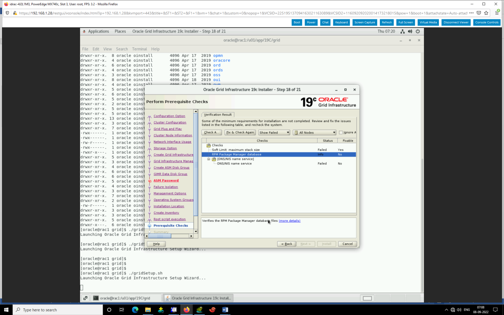Click the Windows search box on the taskbar

[58, 310]
